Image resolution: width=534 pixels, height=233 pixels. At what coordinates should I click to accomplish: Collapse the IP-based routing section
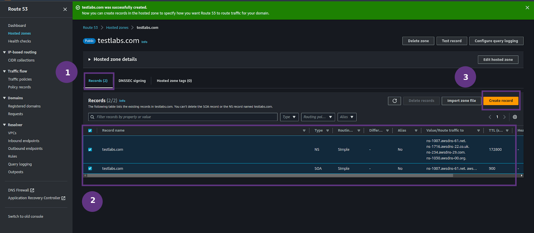4,52
